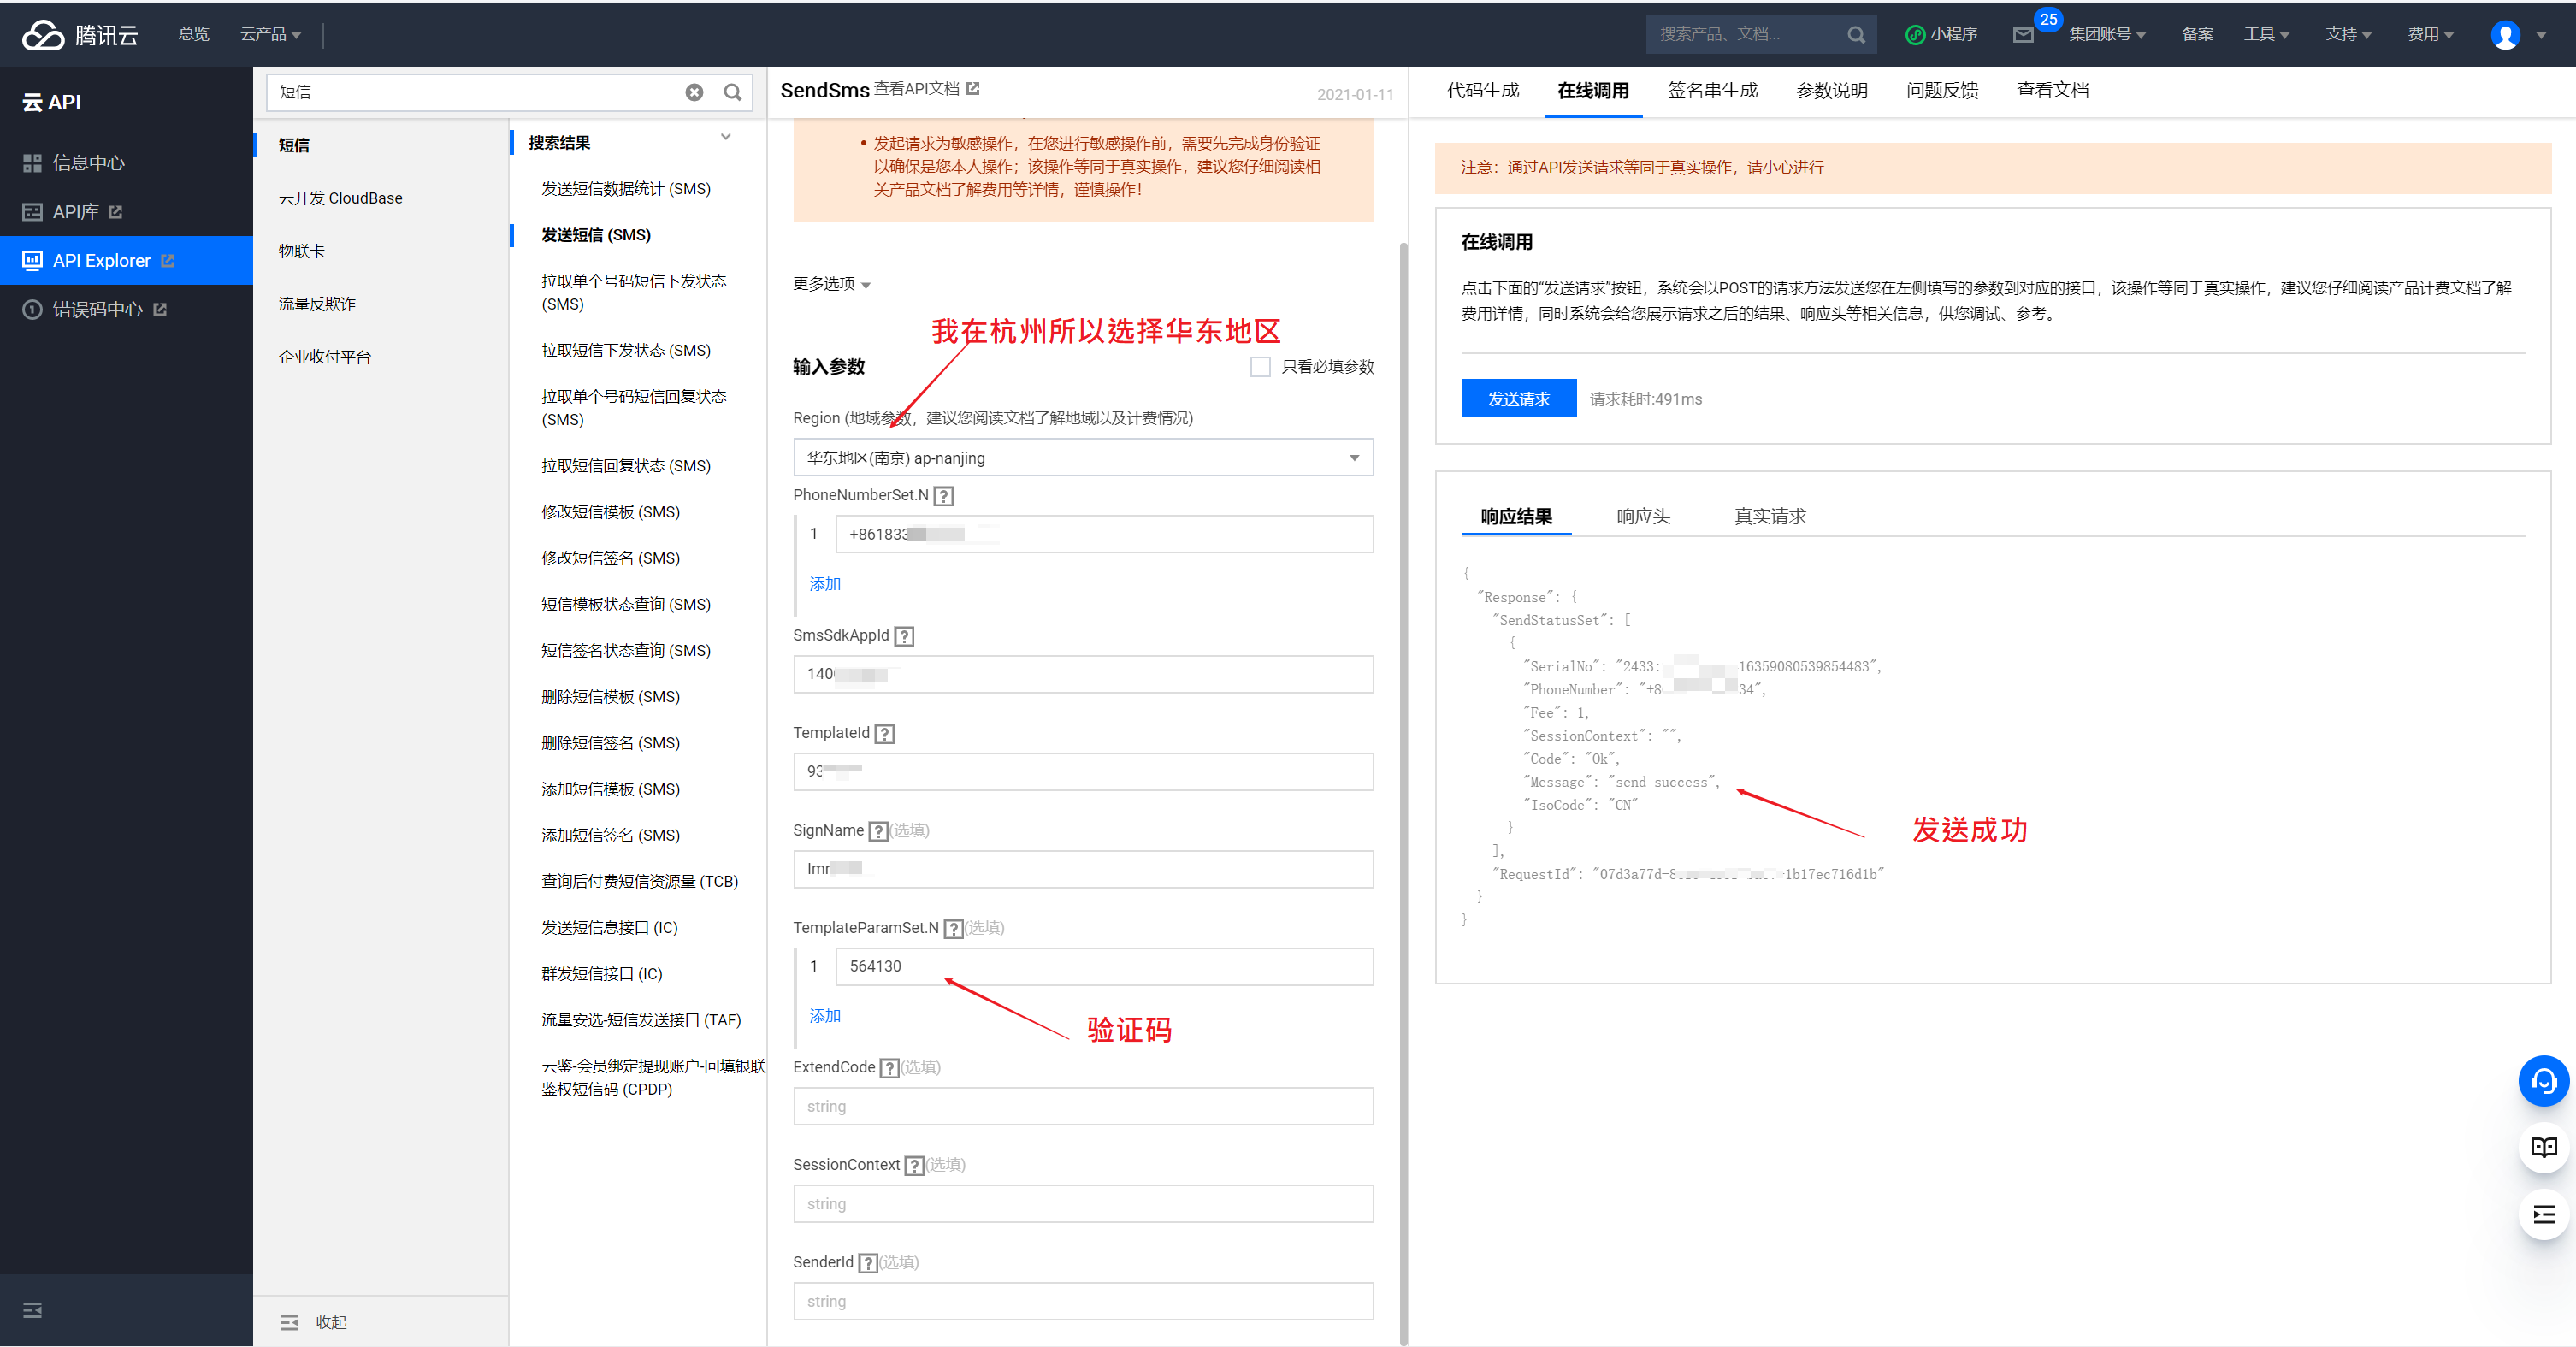Open the documentation book floating button
Viewport: 2576px width, 1347px height.
pos(2543,1148)
